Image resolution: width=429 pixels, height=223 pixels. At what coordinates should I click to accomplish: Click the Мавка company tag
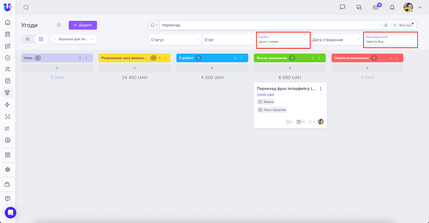266,102
